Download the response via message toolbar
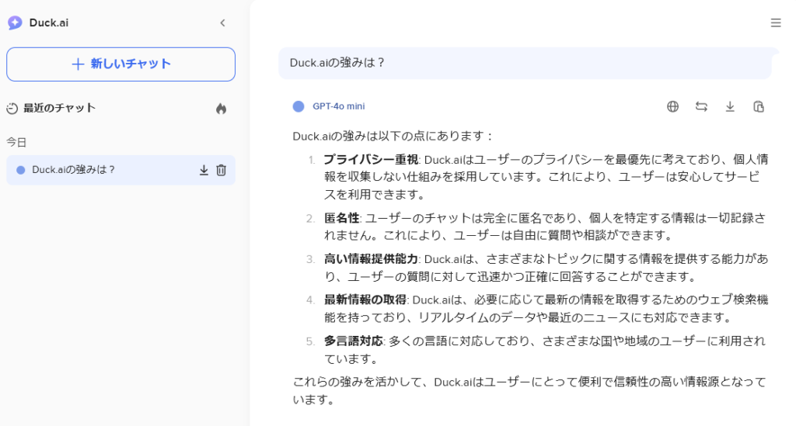This screenshot has width=796, height=426. (x=730, y=106)
